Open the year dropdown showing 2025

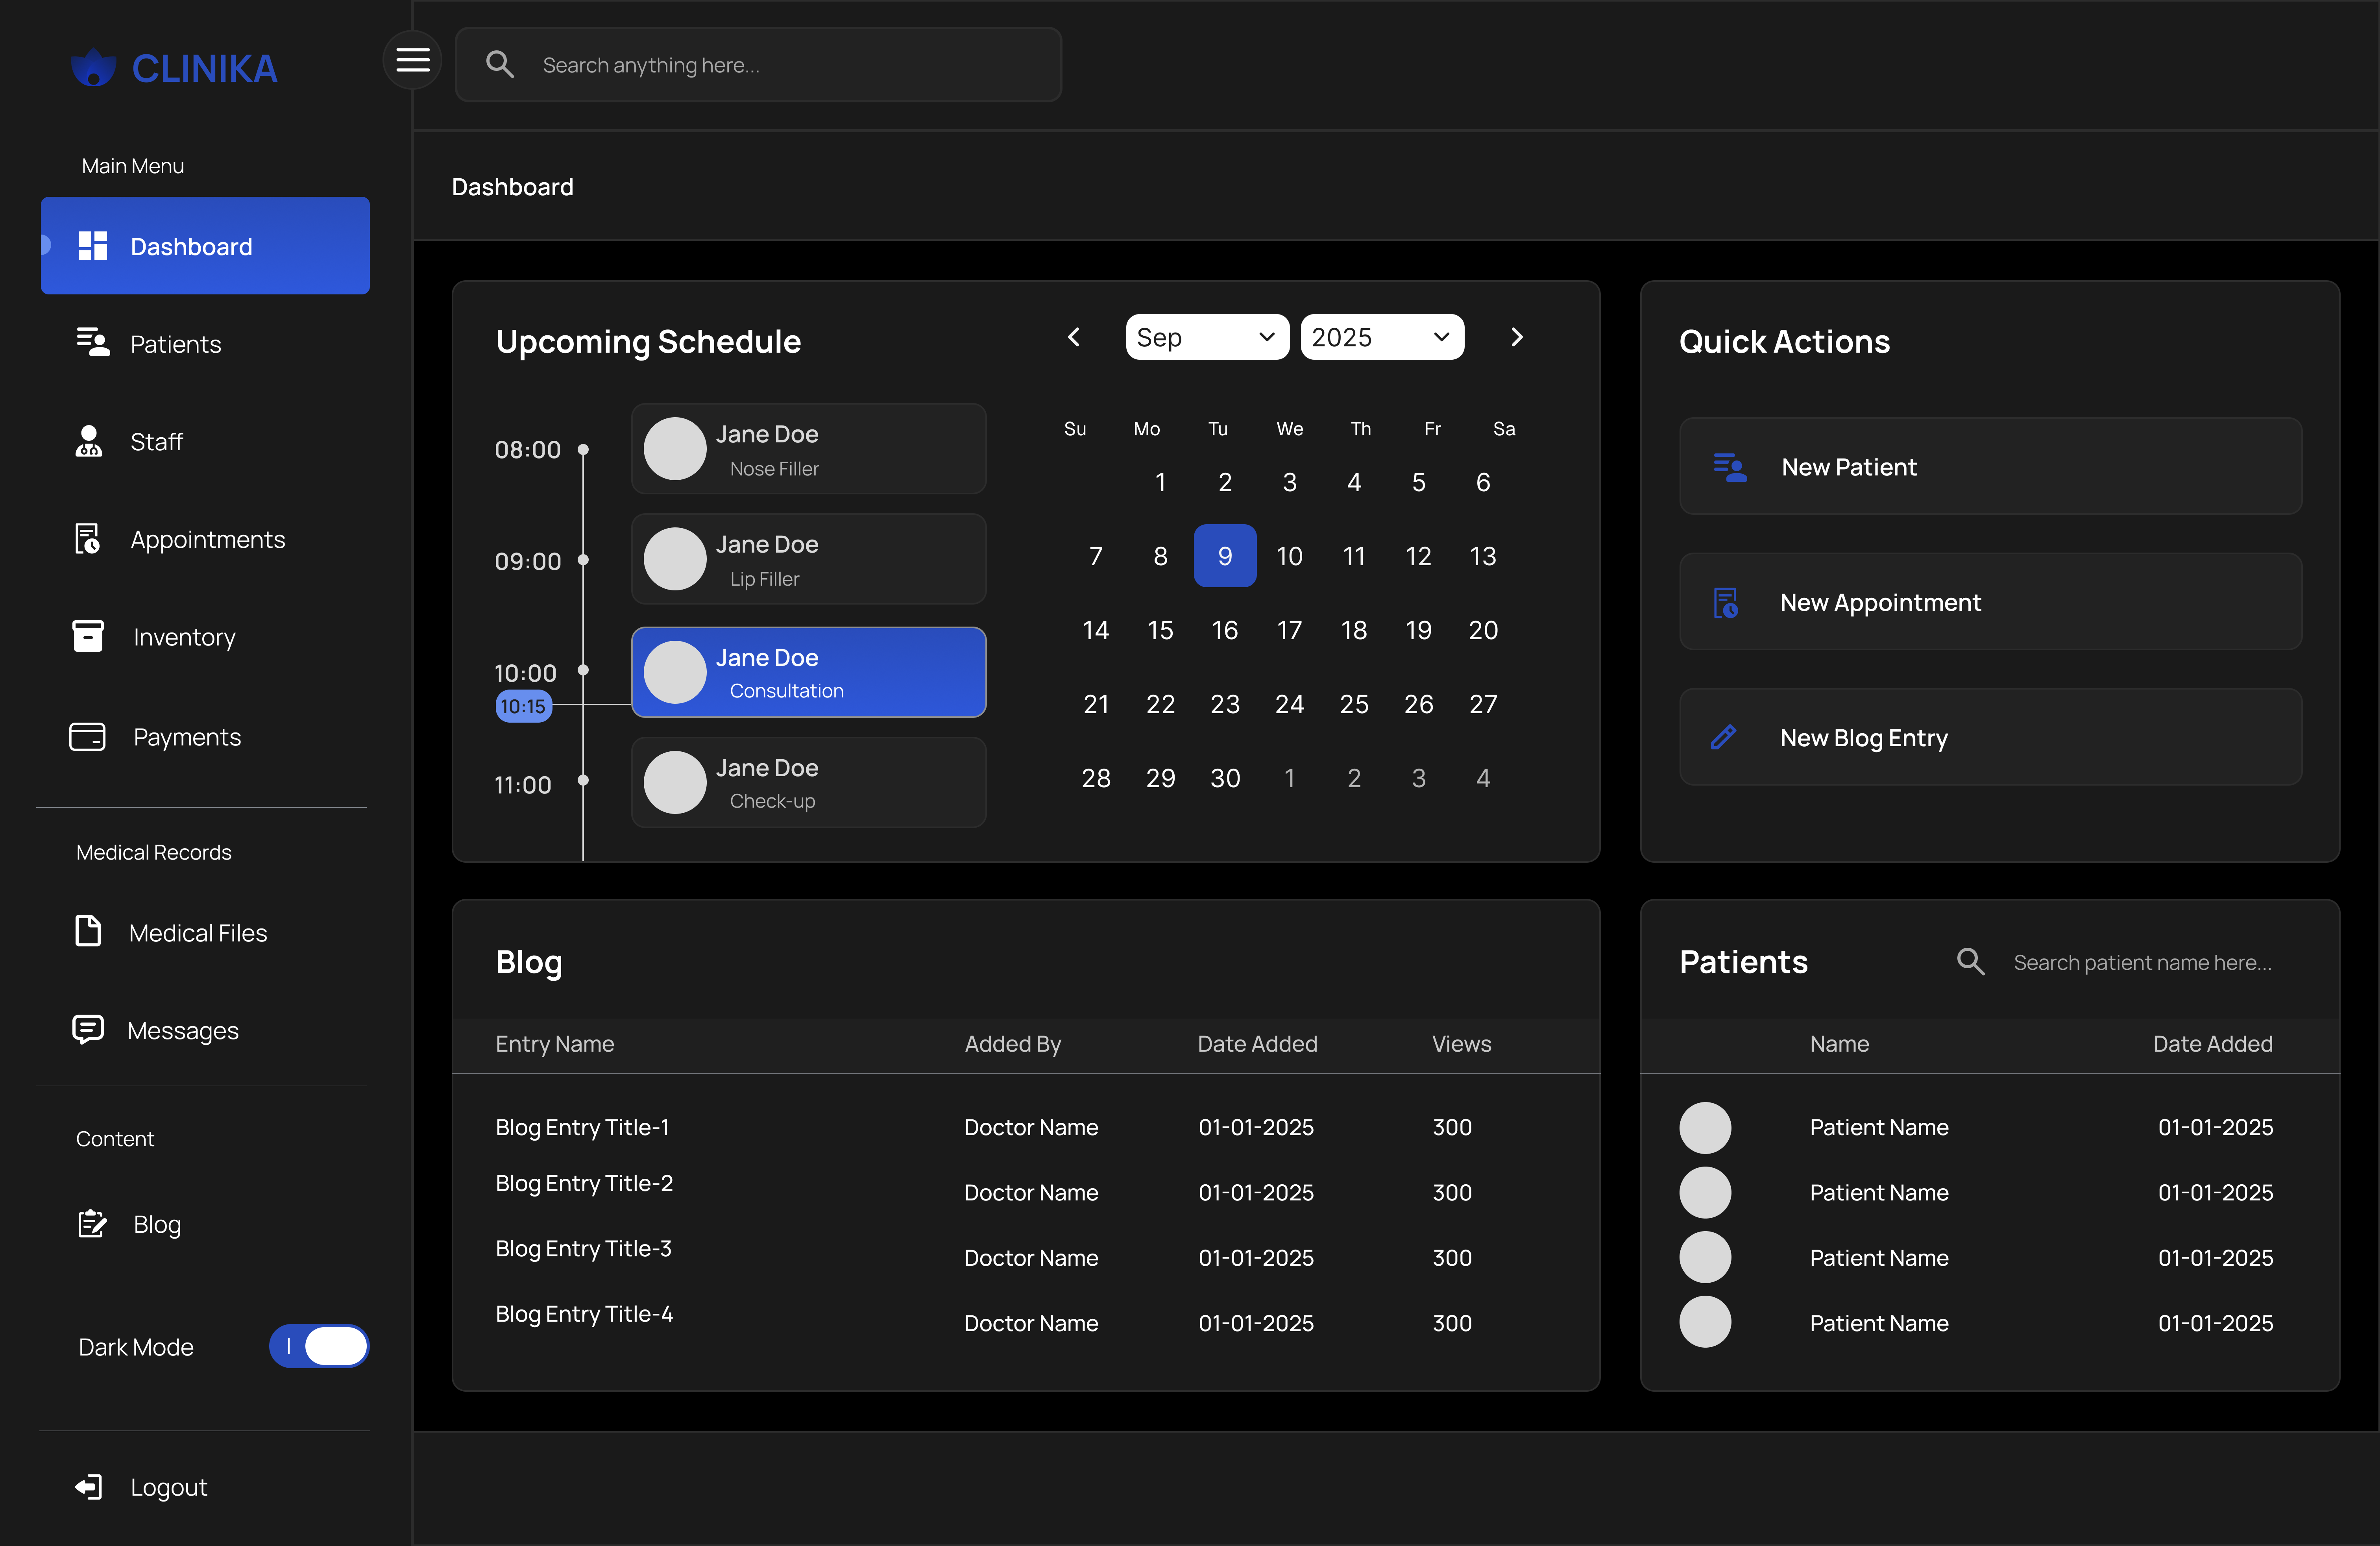click(x=1382, y=337)
